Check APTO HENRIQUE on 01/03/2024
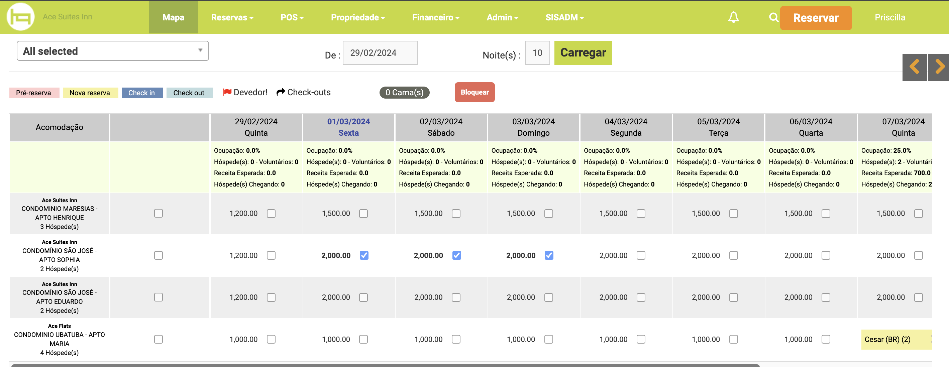This screenshot has height=367, width=949. (x=363, y=213)
